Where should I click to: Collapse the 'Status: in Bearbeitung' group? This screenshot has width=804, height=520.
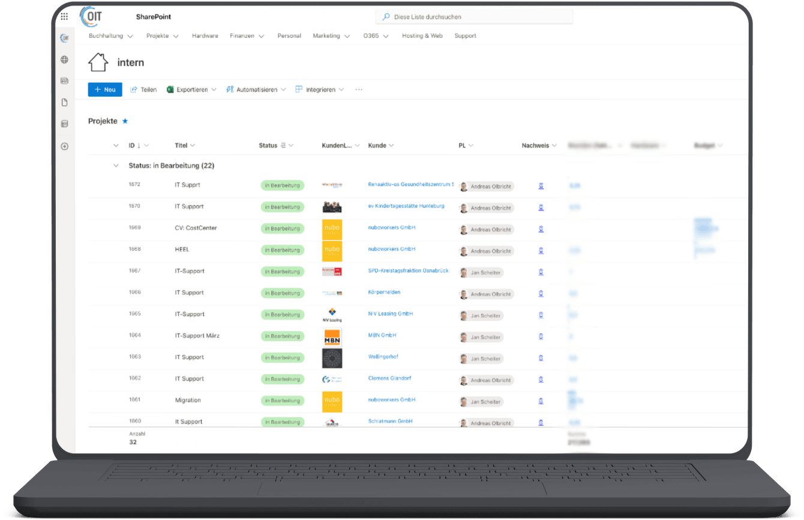click(116, 166)
